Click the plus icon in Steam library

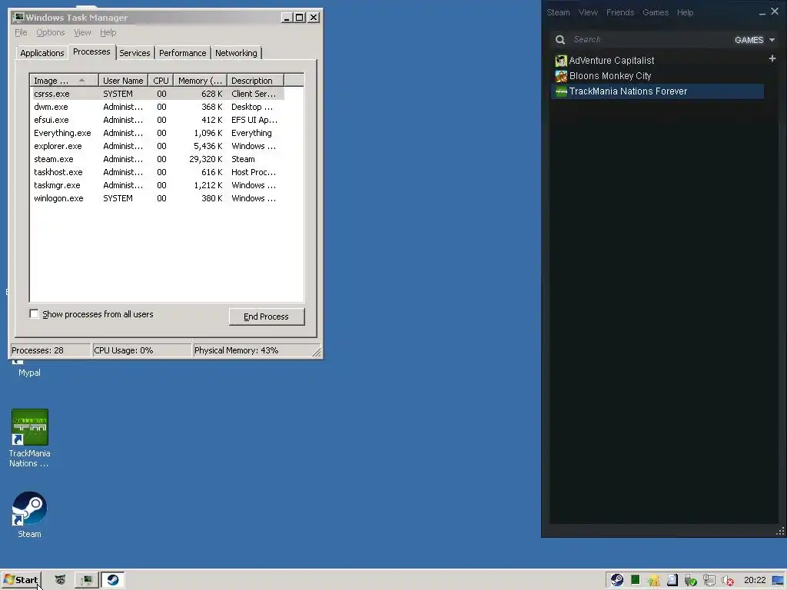tap(772, 58)
